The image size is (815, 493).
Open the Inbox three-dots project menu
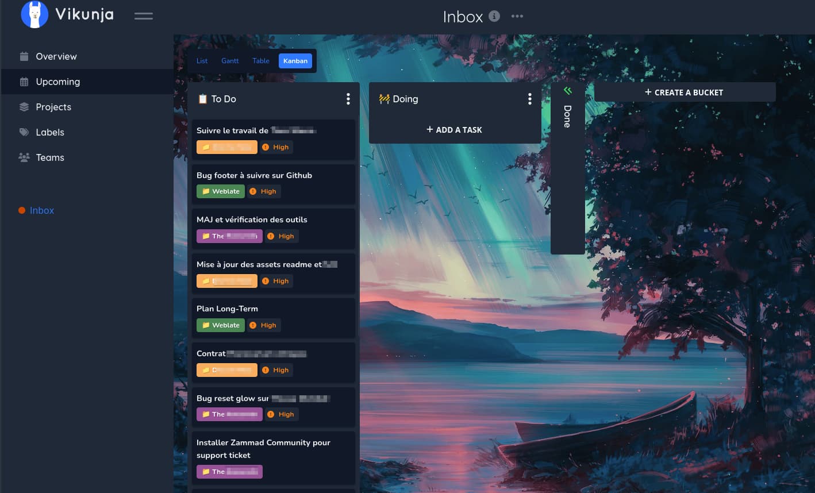[517, 16]
